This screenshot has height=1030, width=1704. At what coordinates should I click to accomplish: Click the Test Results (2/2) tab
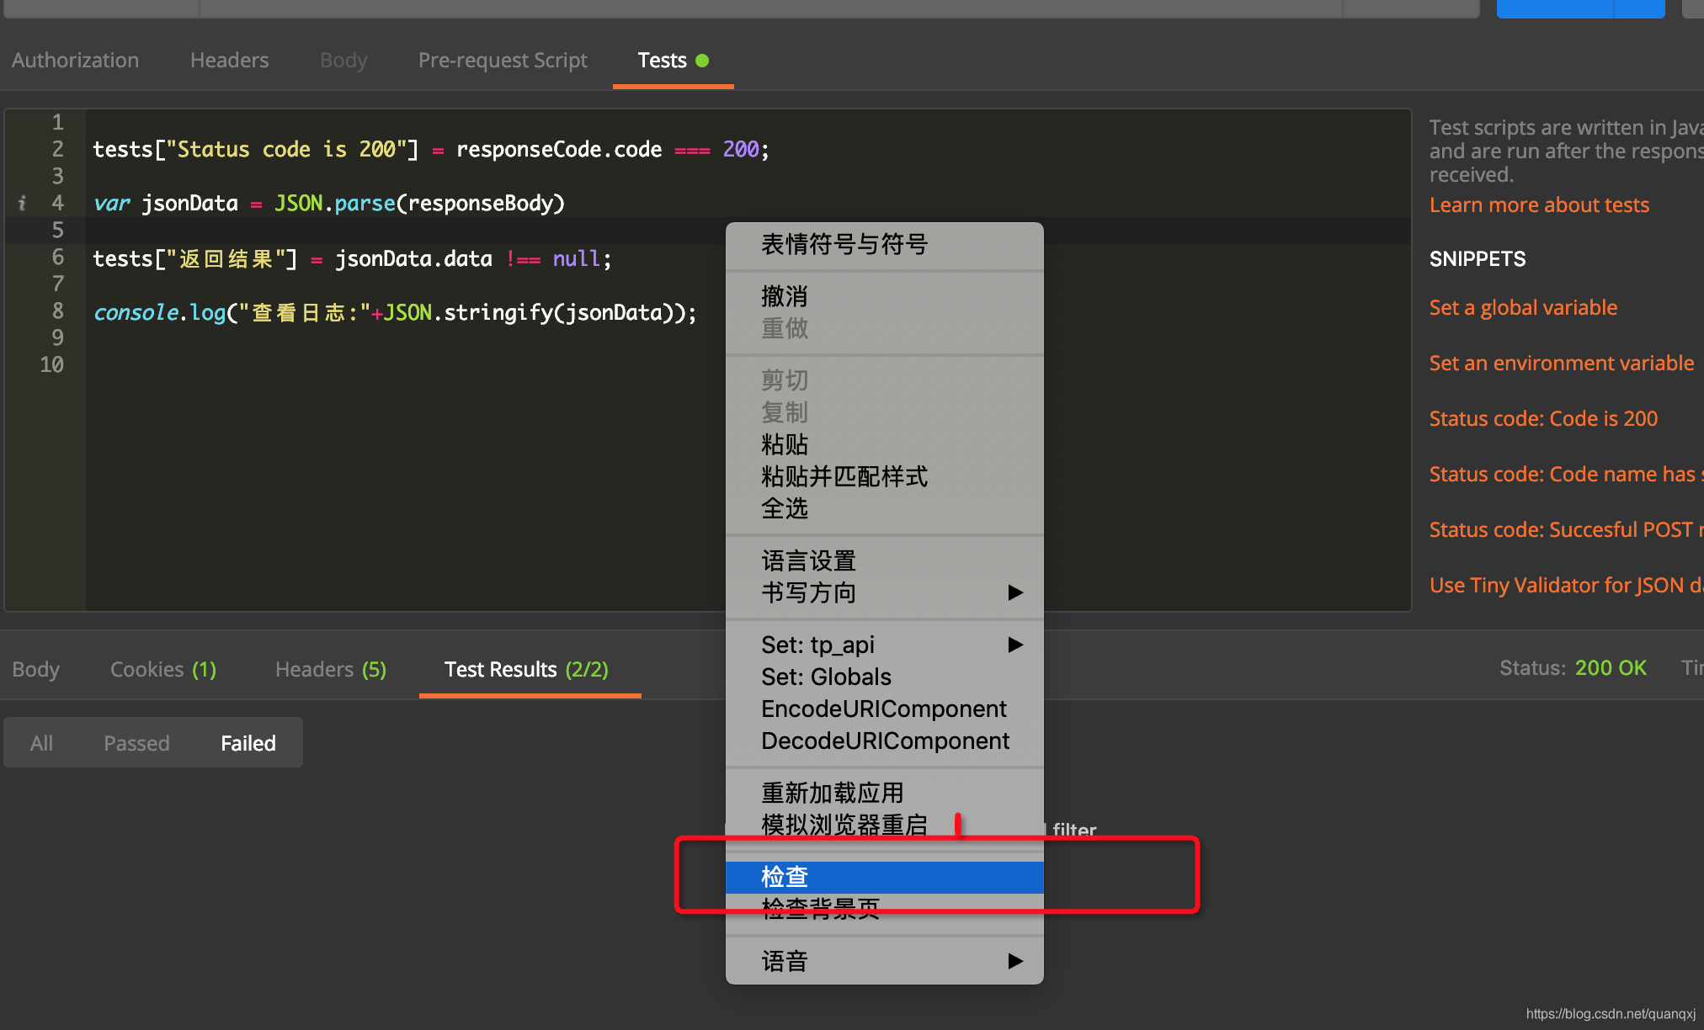click(x=526, y=667)
